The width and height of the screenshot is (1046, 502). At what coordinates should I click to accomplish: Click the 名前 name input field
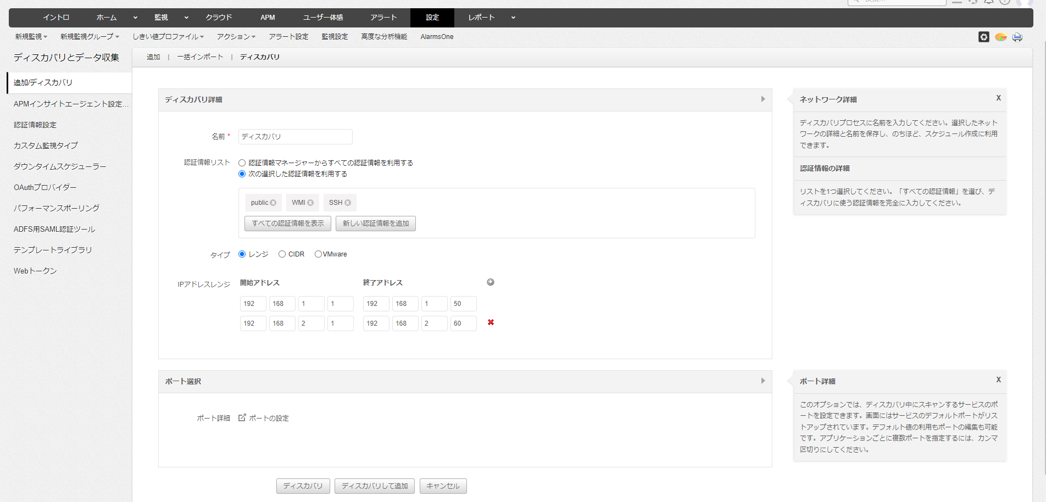(x=295, y=137)
